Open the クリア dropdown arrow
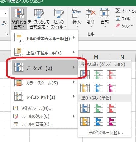Image resolution: width=136 pixels, height=142 pixels. [132, 26]
